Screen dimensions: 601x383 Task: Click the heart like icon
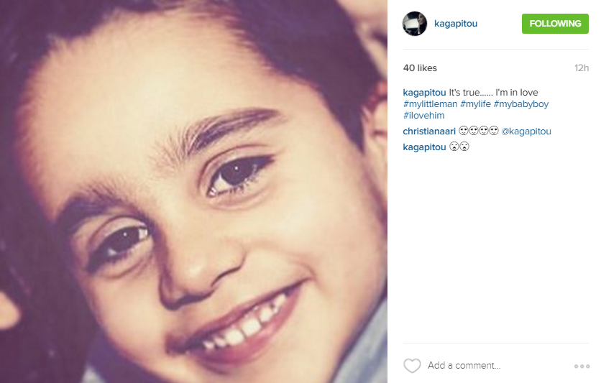412,365
